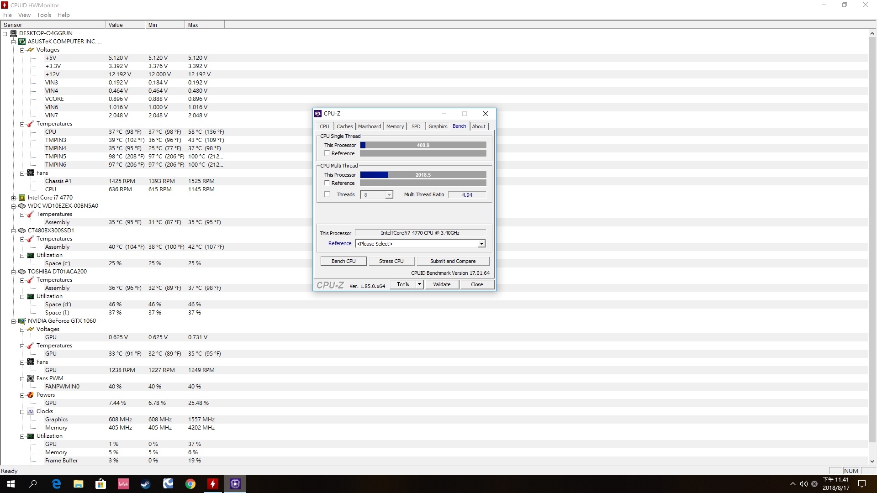
Task: Open File Explorer from the taskbar
Action: 79,484
